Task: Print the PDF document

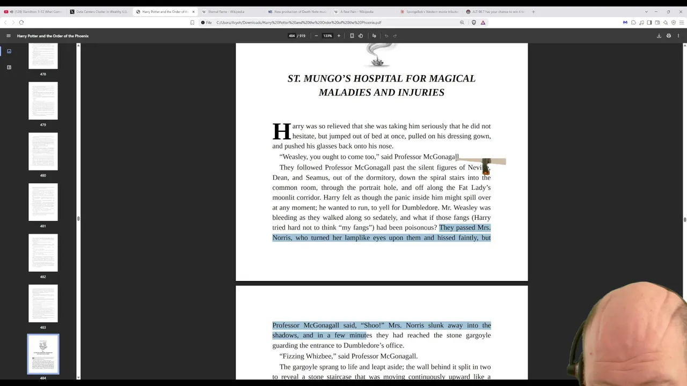Action: pyautogui.click(x=669, y=36)
